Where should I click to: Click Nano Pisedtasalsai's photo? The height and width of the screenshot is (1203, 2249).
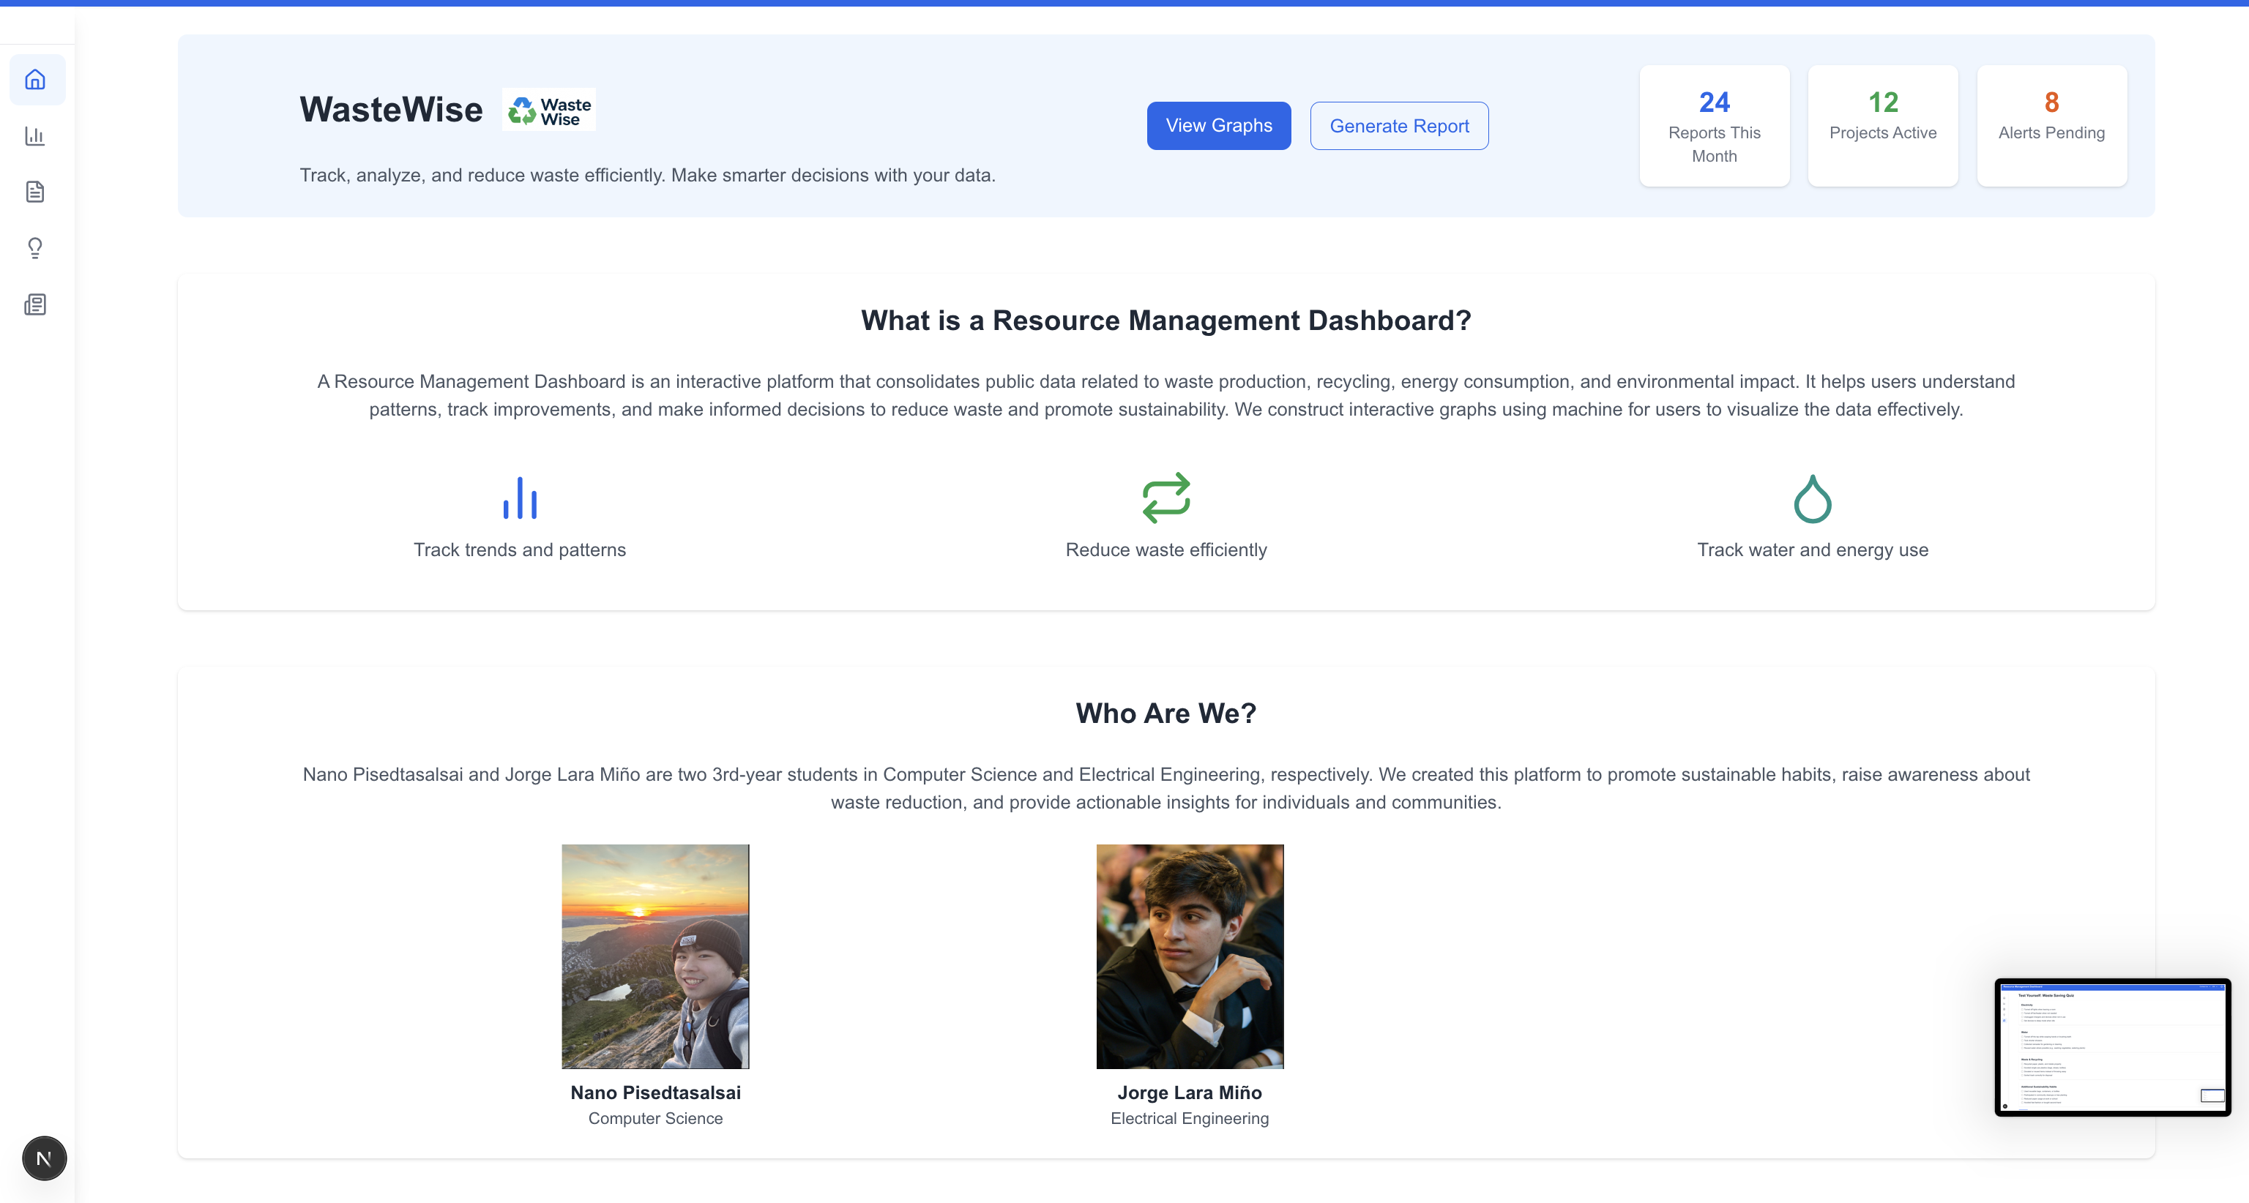(654, 956)
